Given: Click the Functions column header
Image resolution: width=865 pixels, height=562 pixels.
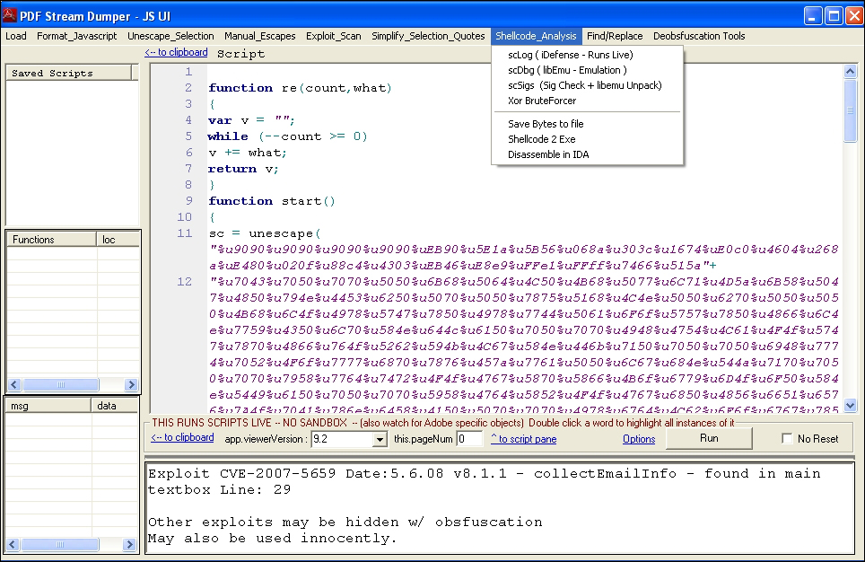Looking at the screenshot, I should pos(51,240).
